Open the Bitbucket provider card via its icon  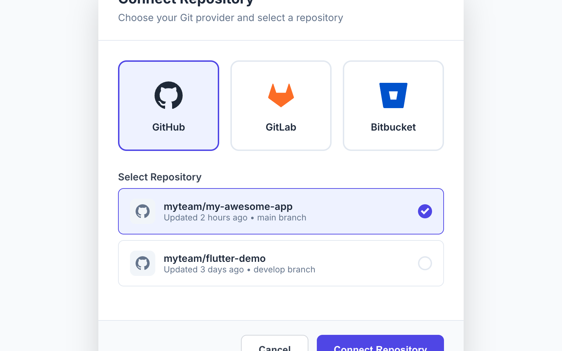point(393,95)
